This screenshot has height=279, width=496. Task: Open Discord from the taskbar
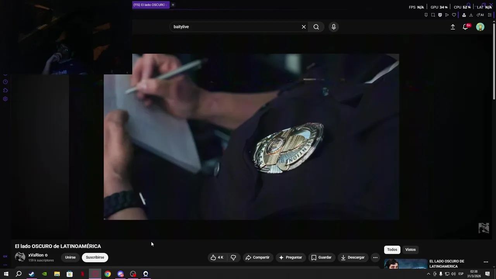[121, 274]
